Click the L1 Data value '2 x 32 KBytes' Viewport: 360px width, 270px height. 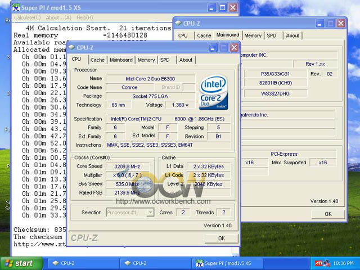(x=209, y=166)
